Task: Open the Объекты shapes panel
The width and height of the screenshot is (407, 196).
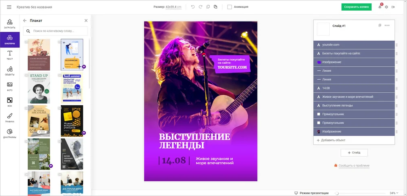Action: [10, 71]
